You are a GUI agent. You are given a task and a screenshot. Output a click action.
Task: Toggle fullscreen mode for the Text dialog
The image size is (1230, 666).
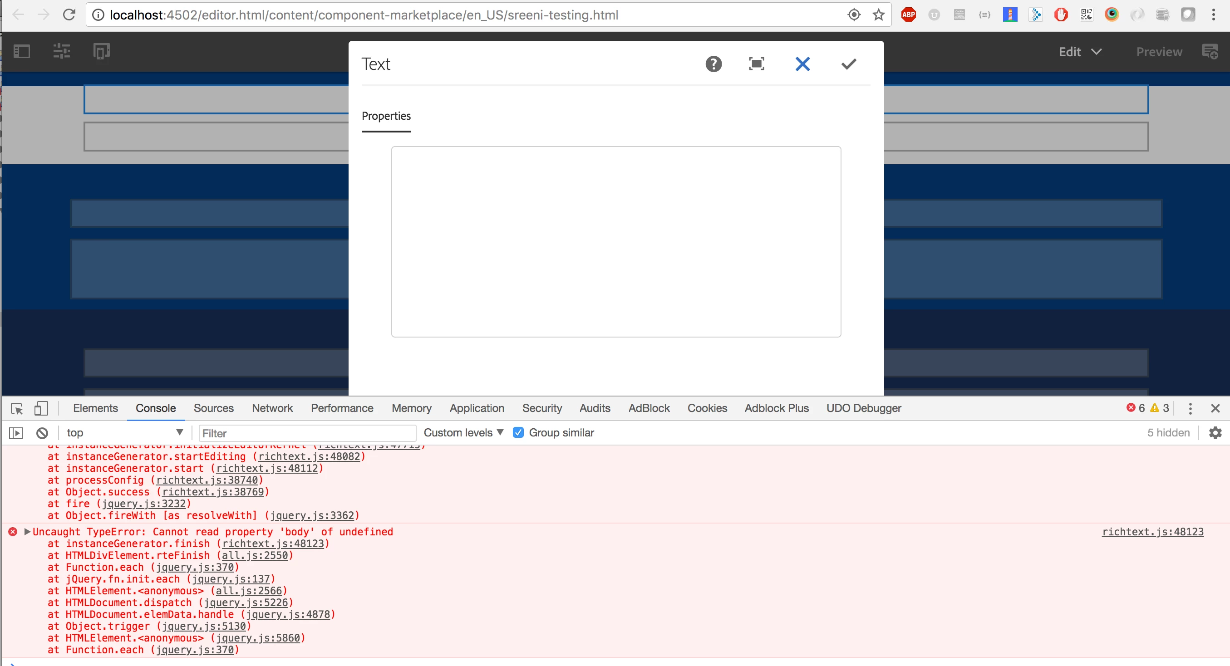click(756, 64)
